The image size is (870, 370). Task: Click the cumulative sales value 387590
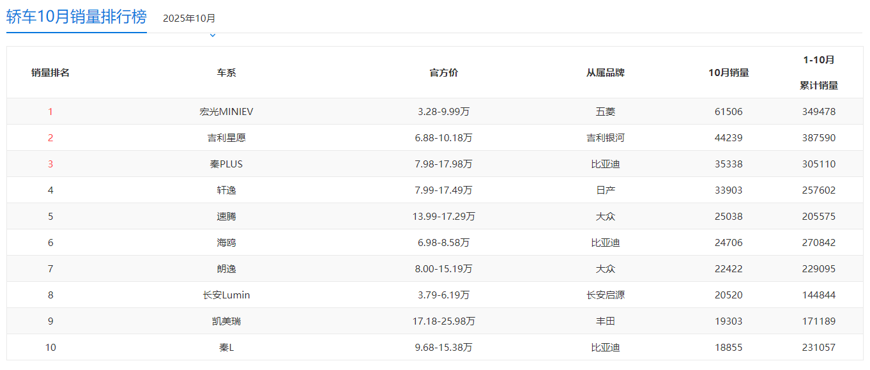point(819,138)
